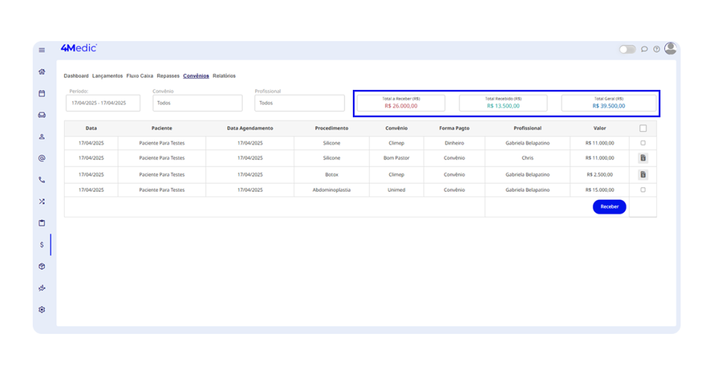Open the at-sign email sidebar icon
Viewport: 714px width, 375px height.
click(42, 158)
